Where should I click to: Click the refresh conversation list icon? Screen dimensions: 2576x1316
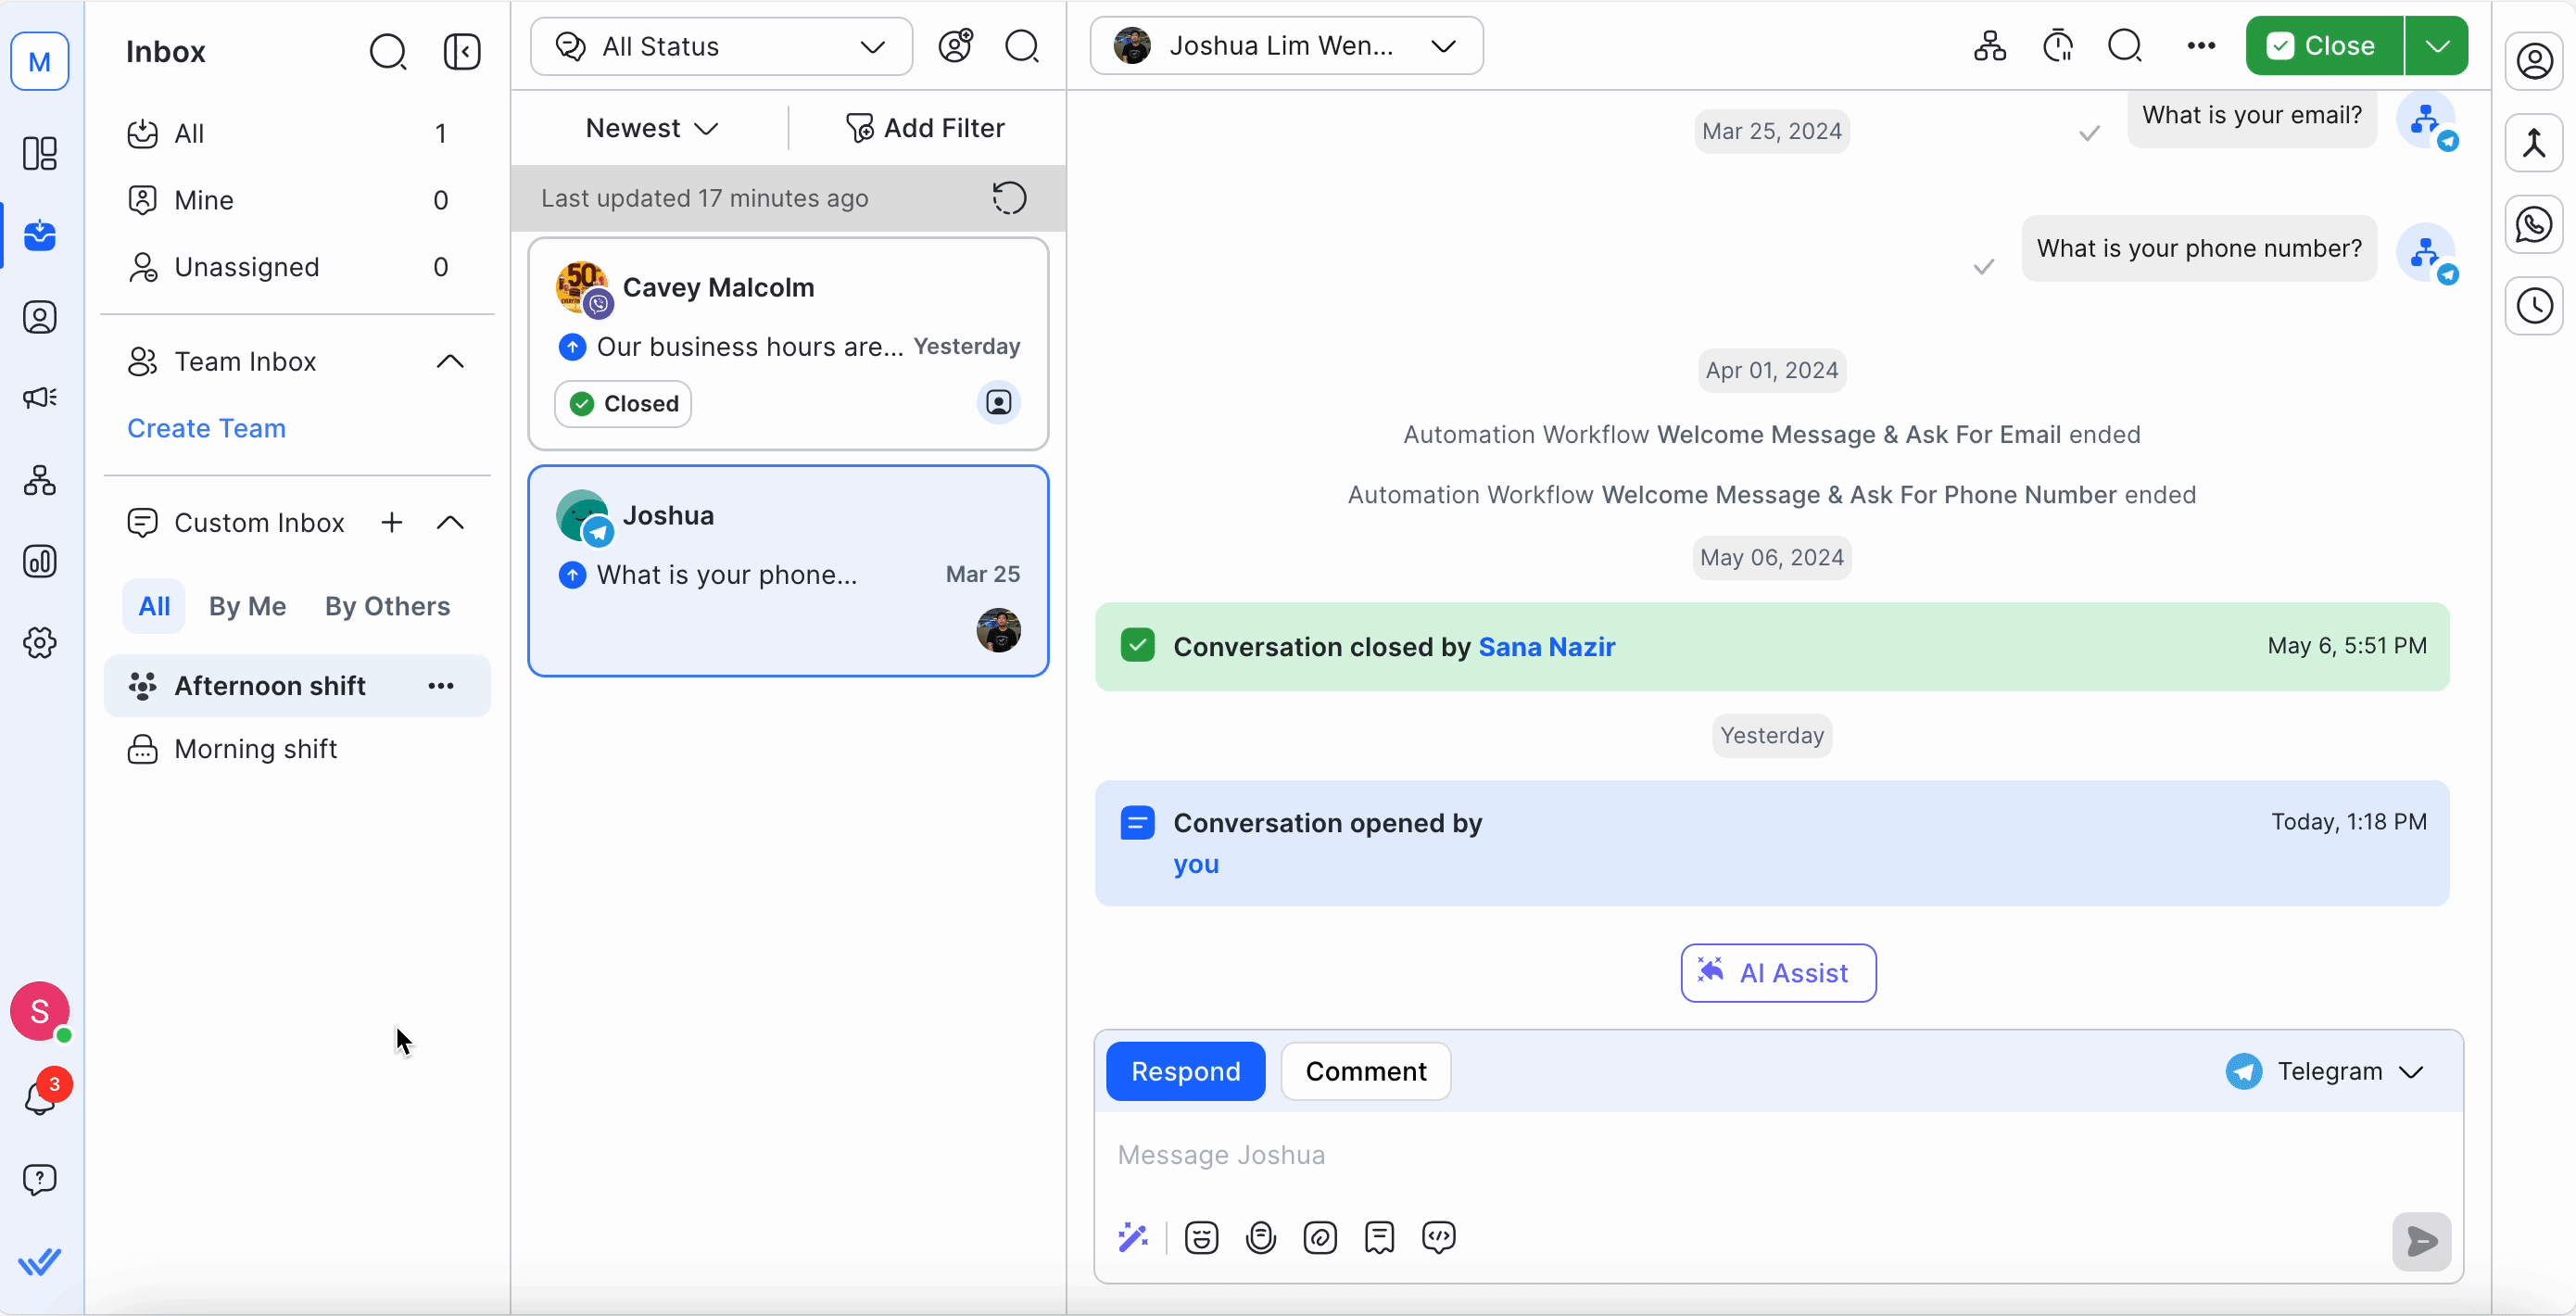(1009, 198)
